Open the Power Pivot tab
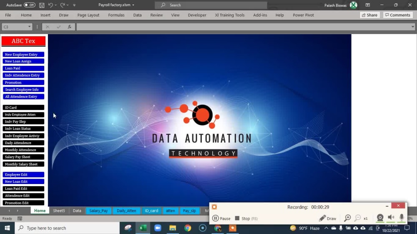 [303, 15]
